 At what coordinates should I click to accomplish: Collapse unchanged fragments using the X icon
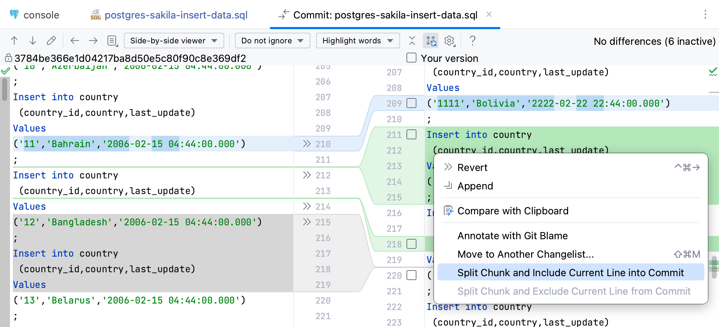[x=412, y=41]
